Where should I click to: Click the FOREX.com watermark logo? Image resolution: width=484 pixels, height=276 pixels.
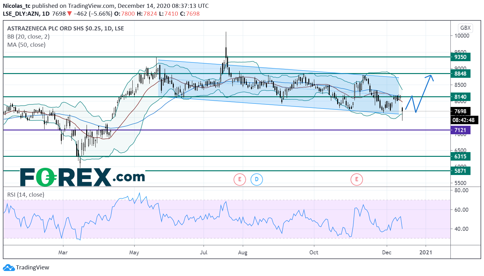pyautogui.click(x=82, y=177)
